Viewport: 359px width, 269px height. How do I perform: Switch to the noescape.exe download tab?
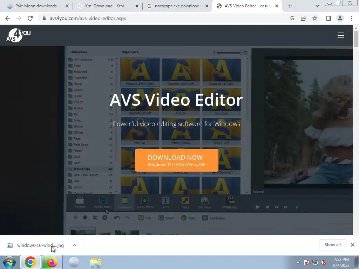point(177,6)
